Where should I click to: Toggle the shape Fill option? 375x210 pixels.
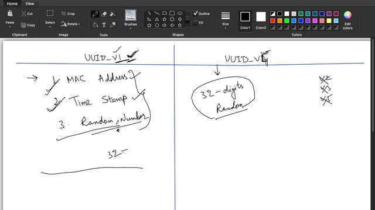(199, 23)
